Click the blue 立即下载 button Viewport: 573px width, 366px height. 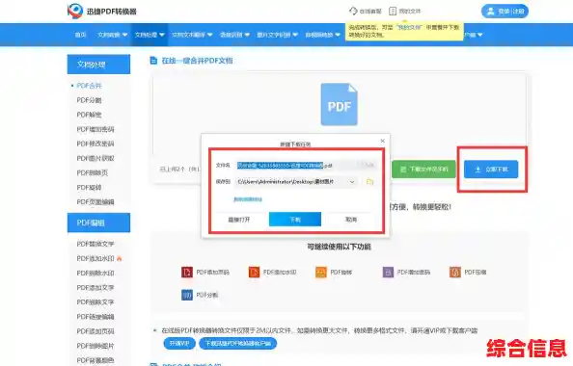coord(491,170)
